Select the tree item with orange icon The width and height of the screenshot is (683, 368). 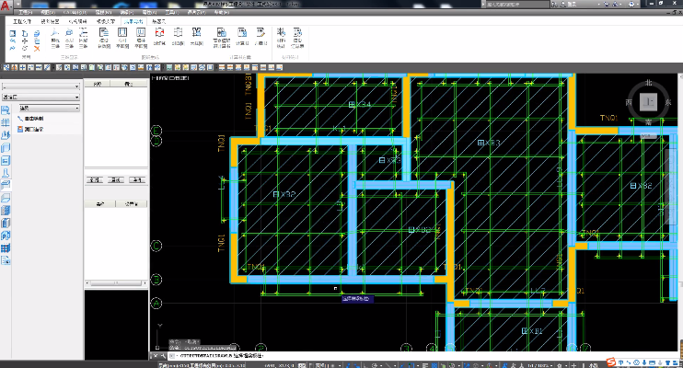click(x=30, y=130)
